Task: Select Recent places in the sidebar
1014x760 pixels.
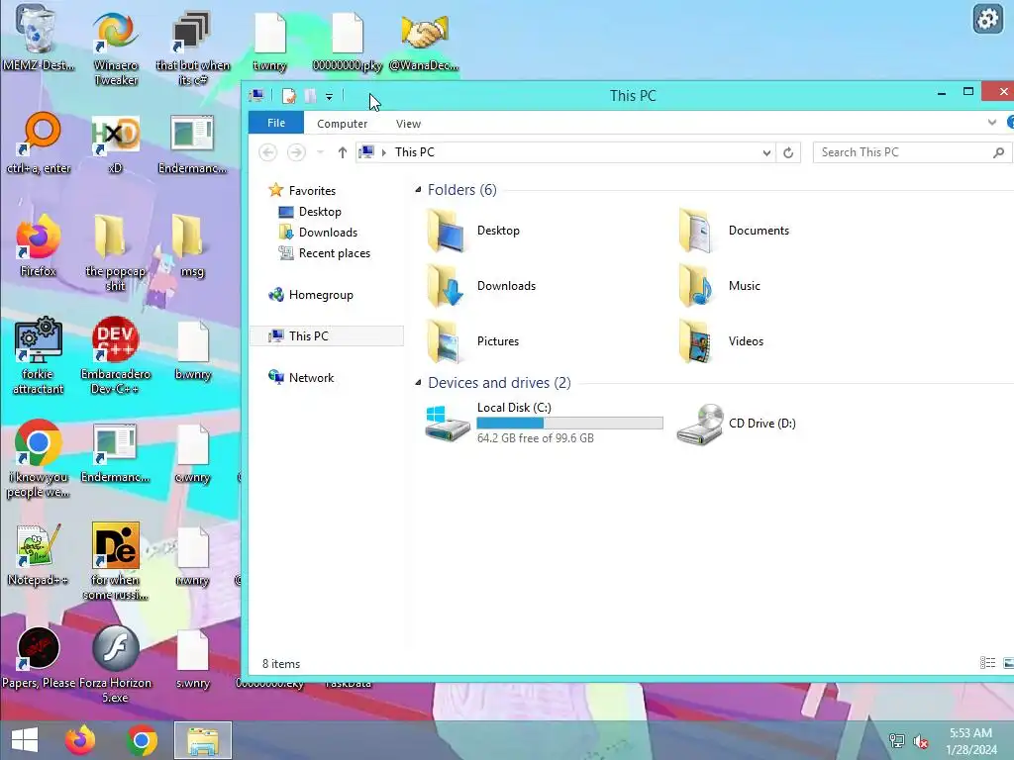Action: pyautogui.click(x=334, y=253)
